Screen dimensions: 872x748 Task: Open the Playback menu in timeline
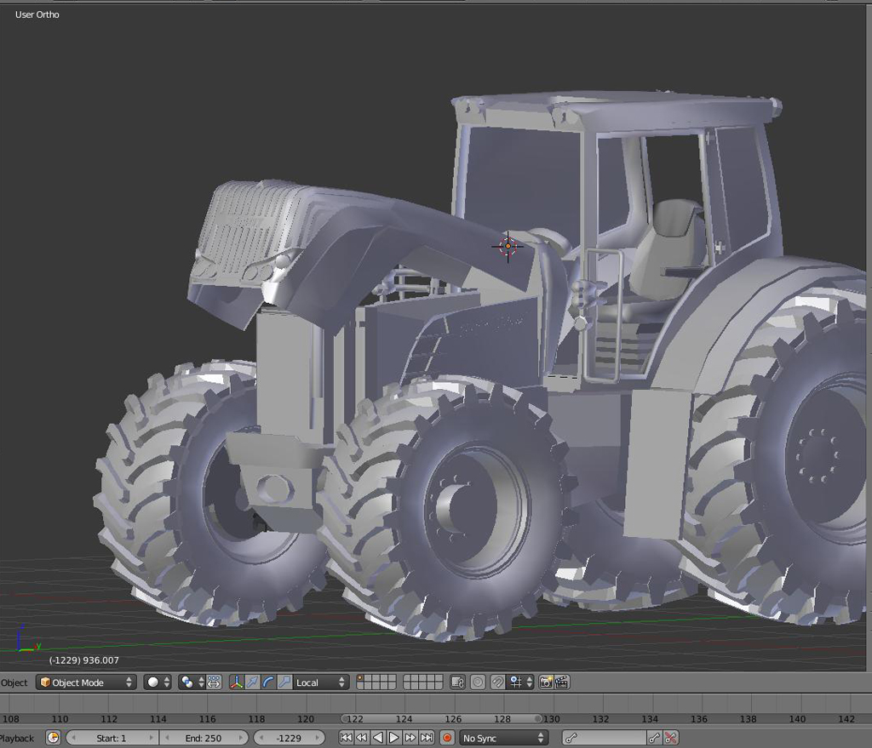click(x=17, y=738)
